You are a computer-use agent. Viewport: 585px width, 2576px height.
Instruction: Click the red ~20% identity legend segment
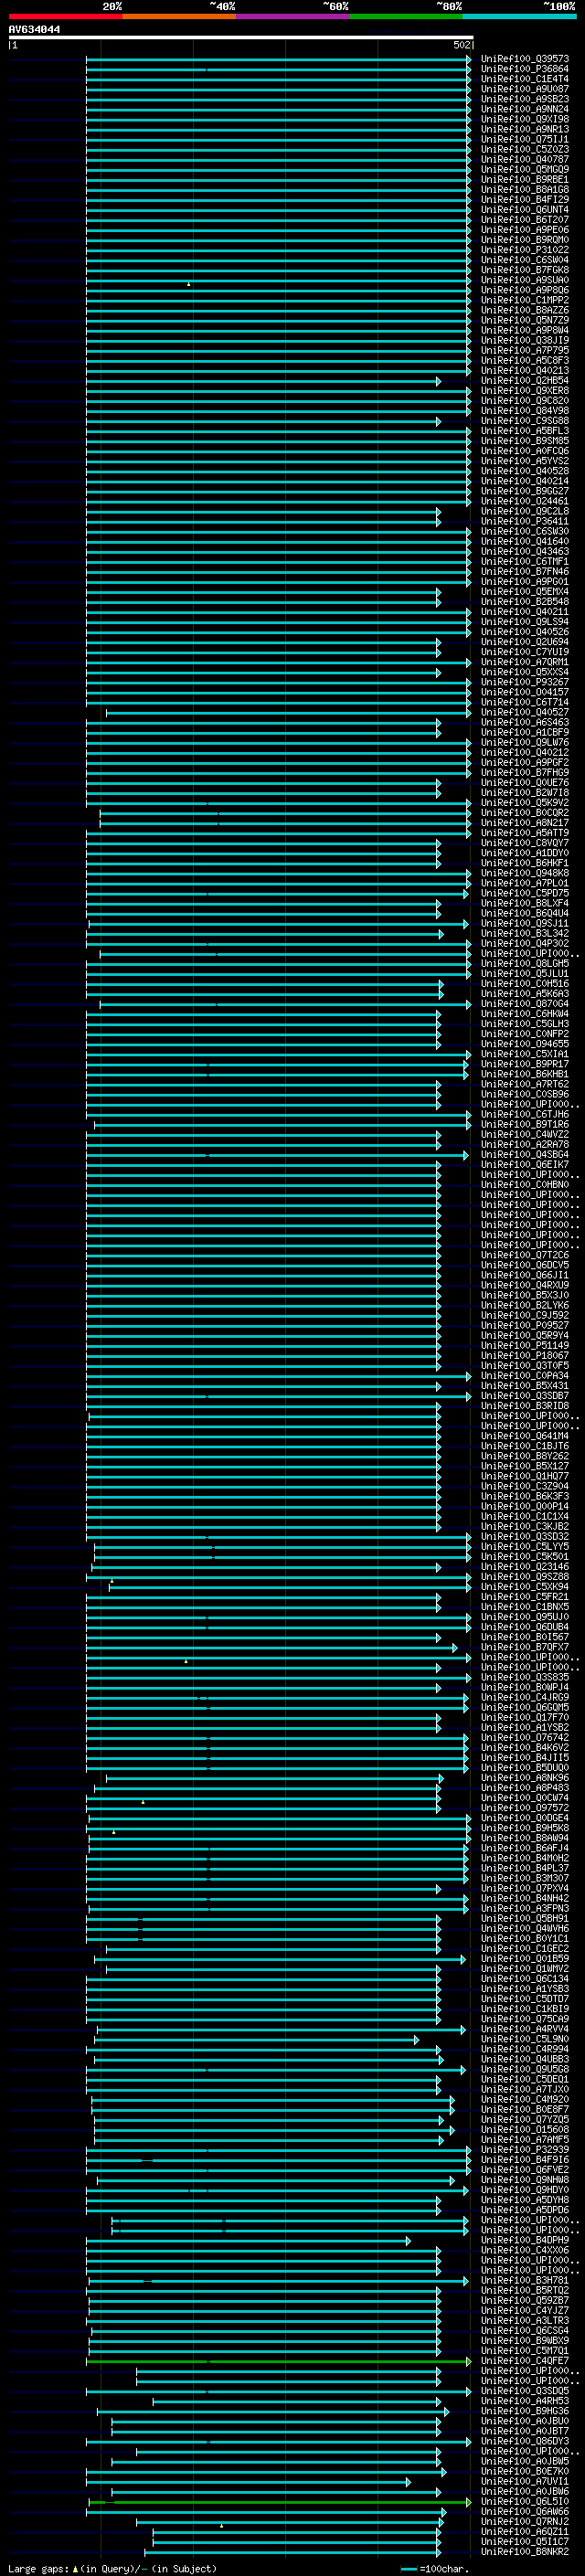[65, 16]
